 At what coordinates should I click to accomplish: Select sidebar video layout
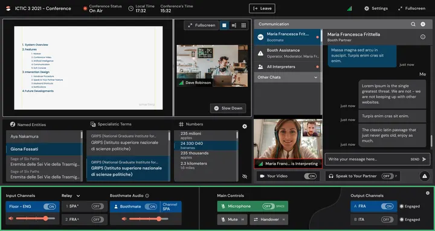click(x=234, y=25)
